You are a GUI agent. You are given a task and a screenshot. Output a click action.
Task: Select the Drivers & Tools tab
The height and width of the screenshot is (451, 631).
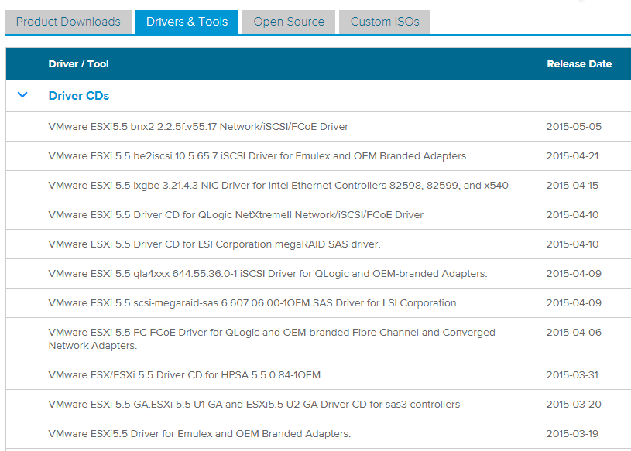click(187, 22)
